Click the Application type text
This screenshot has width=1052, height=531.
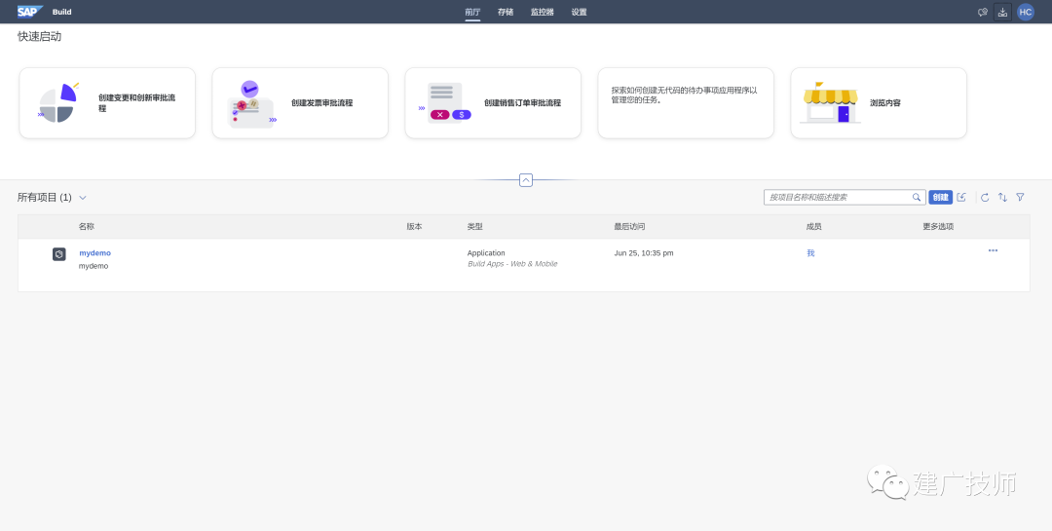pyautogui.click(x=486, y=253)
